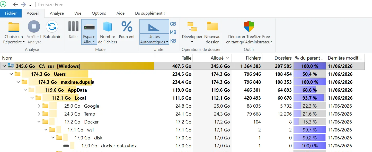This screenshot has height=152, width=372.
Task: Click the maxime.dupuis folder icon
Action: [24, 82]
